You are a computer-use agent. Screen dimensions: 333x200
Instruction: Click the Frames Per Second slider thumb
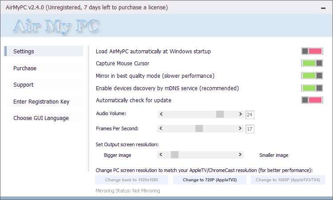click(x=199, y=128)
